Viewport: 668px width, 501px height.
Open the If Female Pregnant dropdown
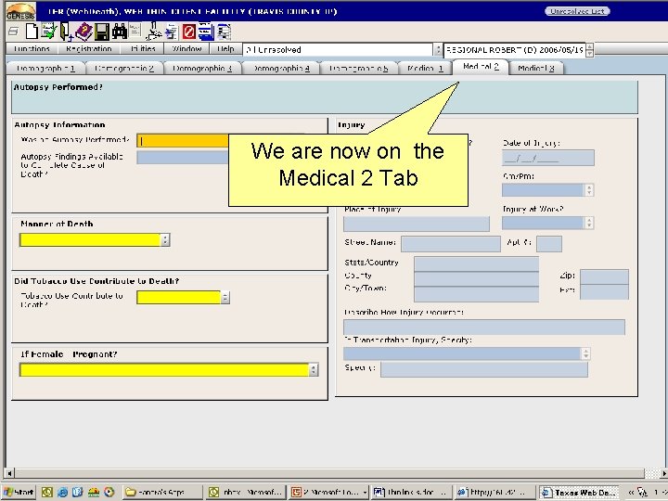(x=314, y=370)
